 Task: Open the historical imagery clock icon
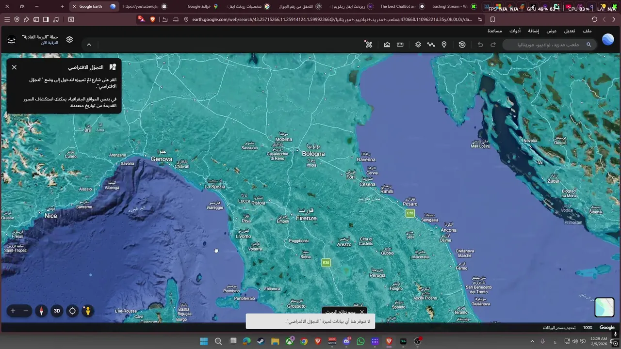click(462, 45)
